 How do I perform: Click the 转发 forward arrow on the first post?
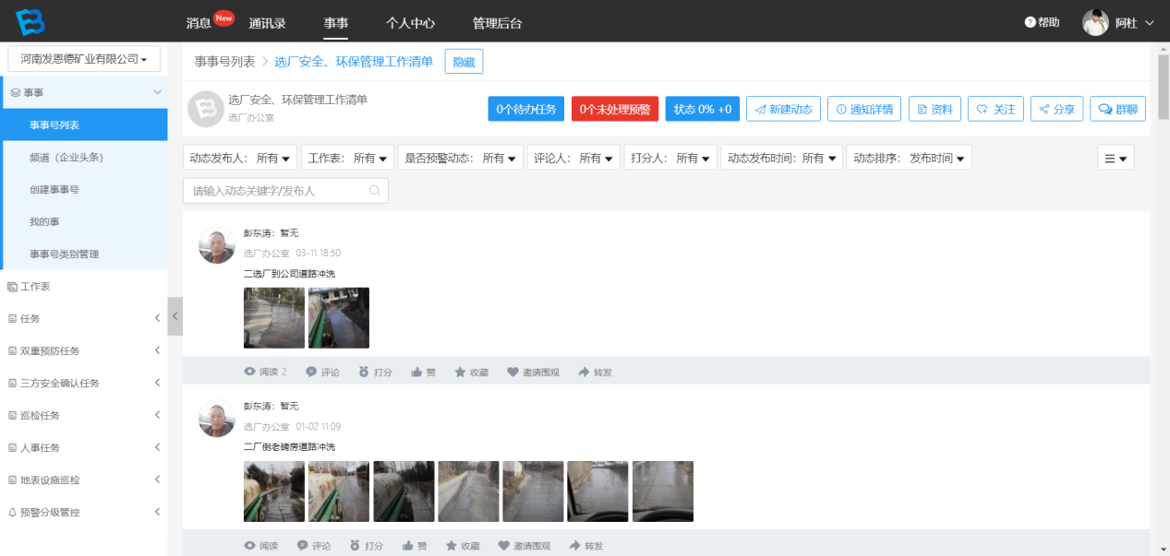point(584,373)
